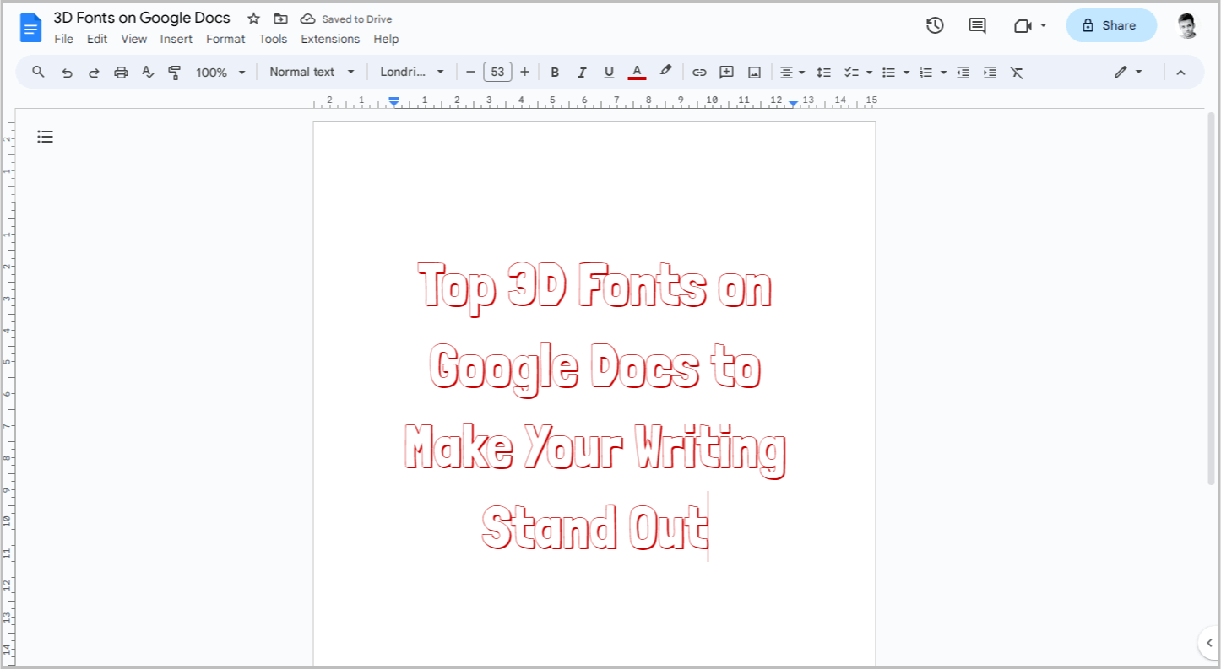Toggle italic formatting

[582, 73]
